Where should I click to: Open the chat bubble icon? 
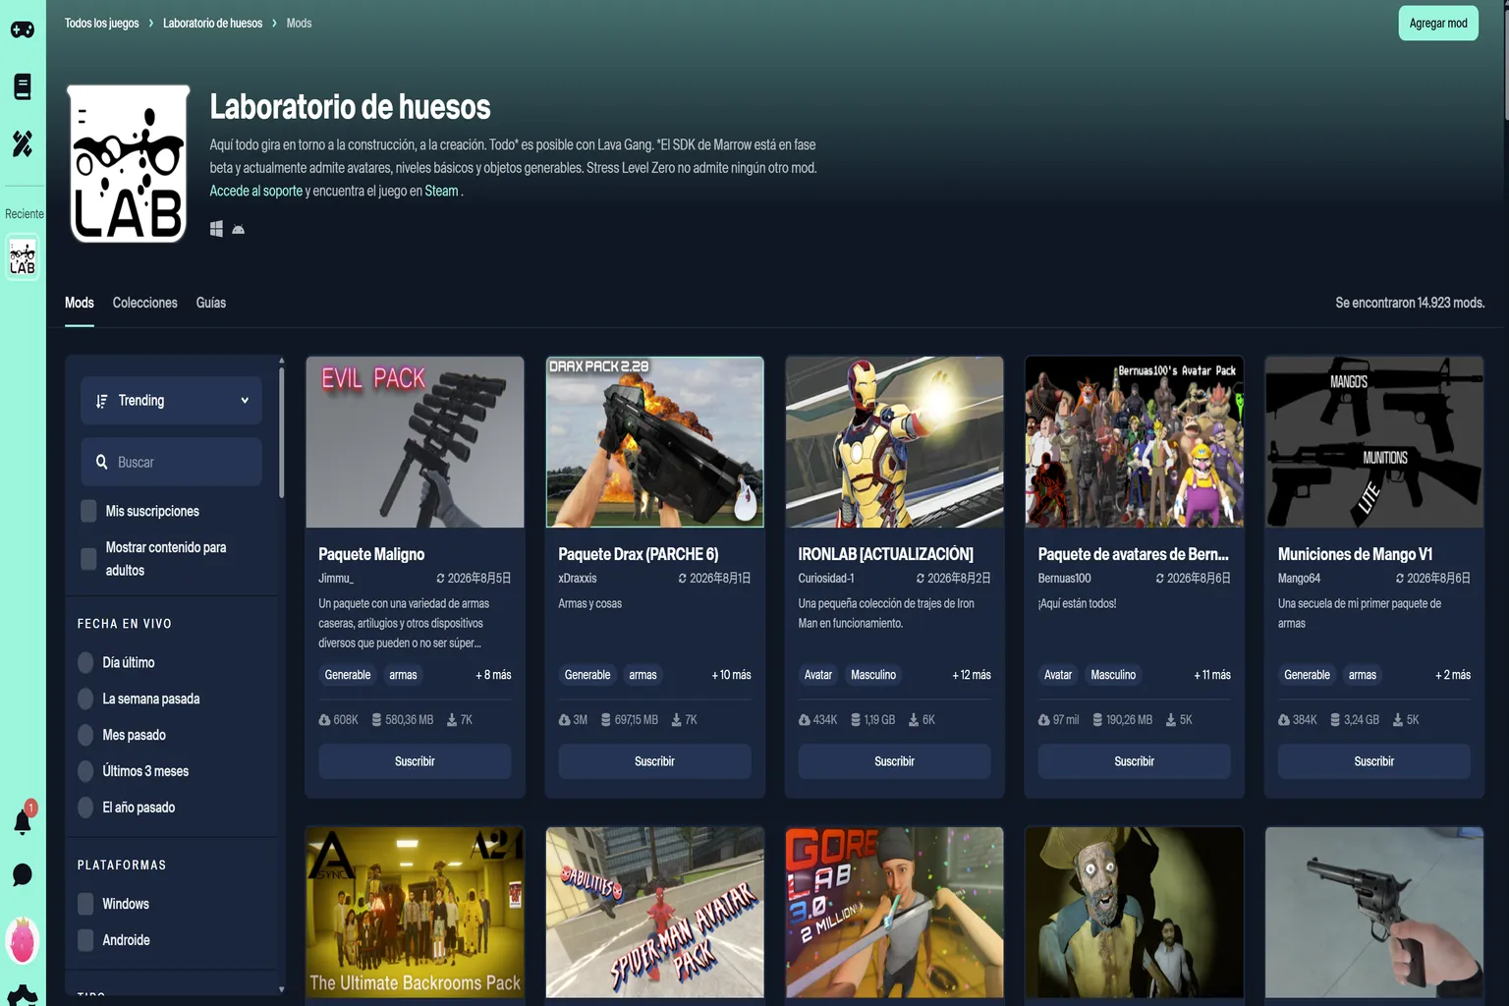[23, 874]
